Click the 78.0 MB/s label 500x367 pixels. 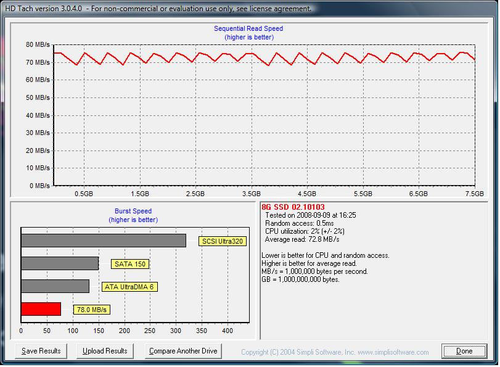92,310
